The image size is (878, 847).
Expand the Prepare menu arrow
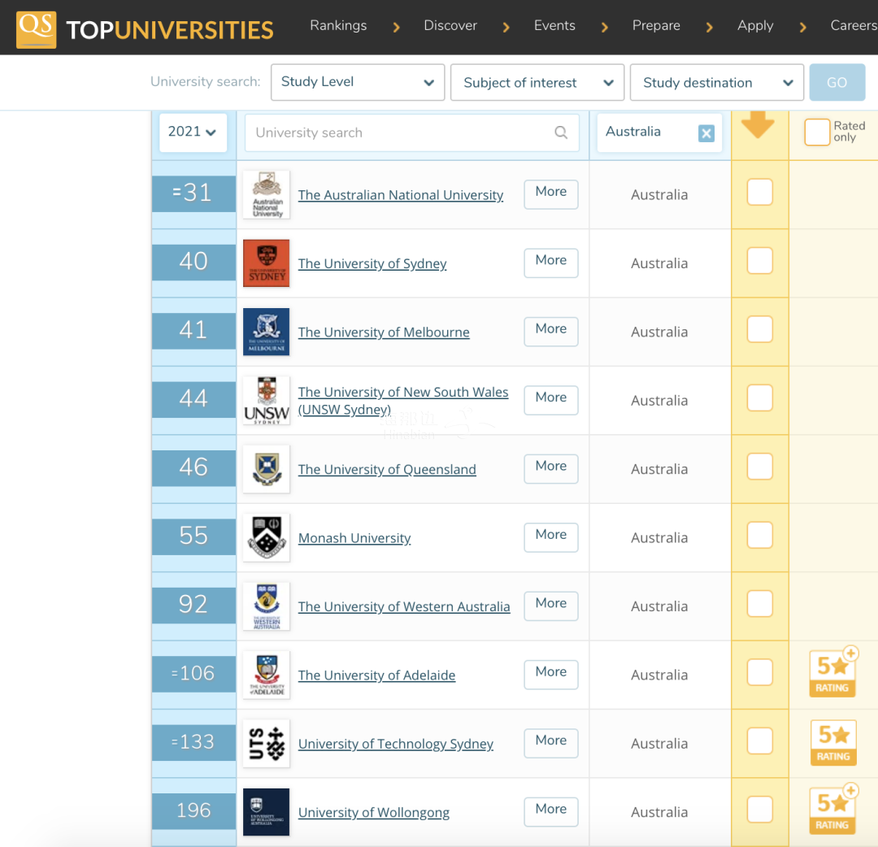710,27
